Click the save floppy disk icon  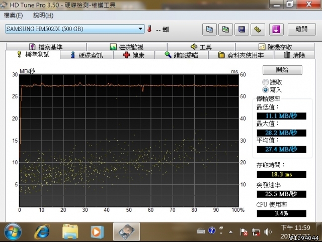point(242,30)
